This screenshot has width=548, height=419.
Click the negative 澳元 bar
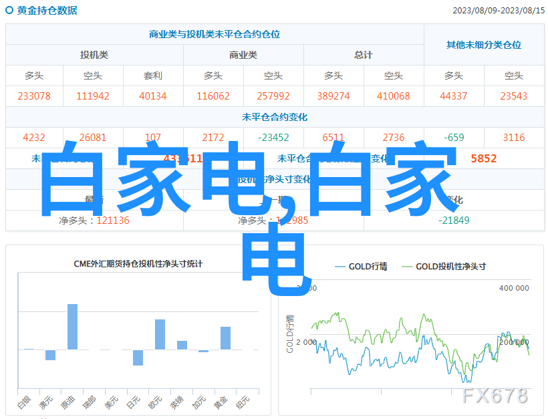tap(50, 355)
